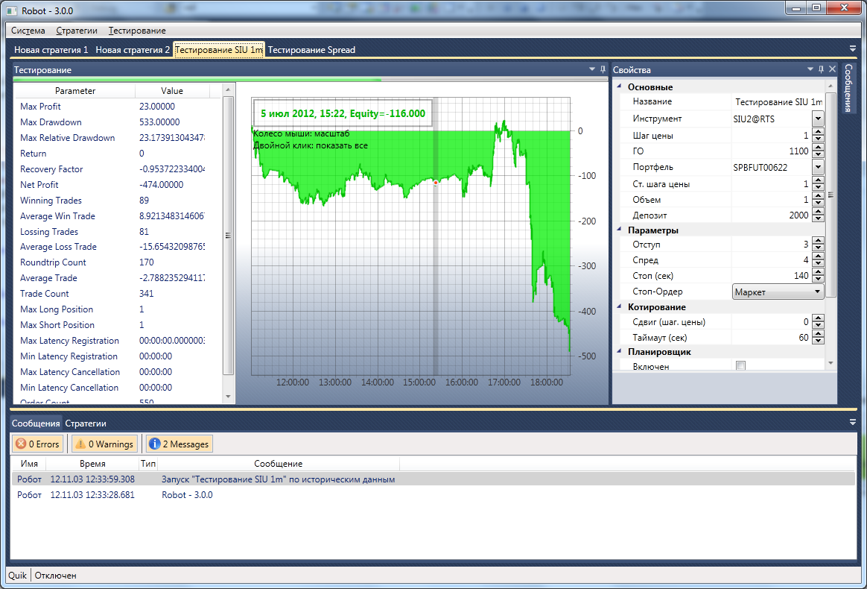
Task: Collapse the Параметры section
Action: pyautogui.click(x=621, y=230)
